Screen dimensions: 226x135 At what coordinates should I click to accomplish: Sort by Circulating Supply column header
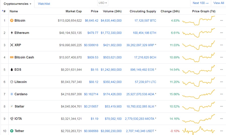[143, 11]
